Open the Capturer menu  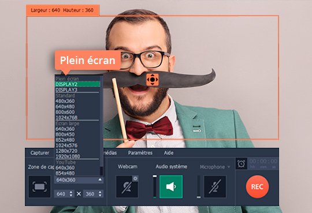click(40, 153)
